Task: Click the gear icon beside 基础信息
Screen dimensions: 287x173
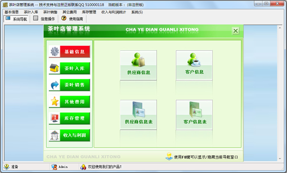Action: [x=55, y=52]
